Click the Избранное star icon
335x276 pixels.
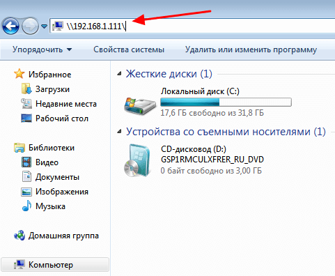tap(19, 74)
